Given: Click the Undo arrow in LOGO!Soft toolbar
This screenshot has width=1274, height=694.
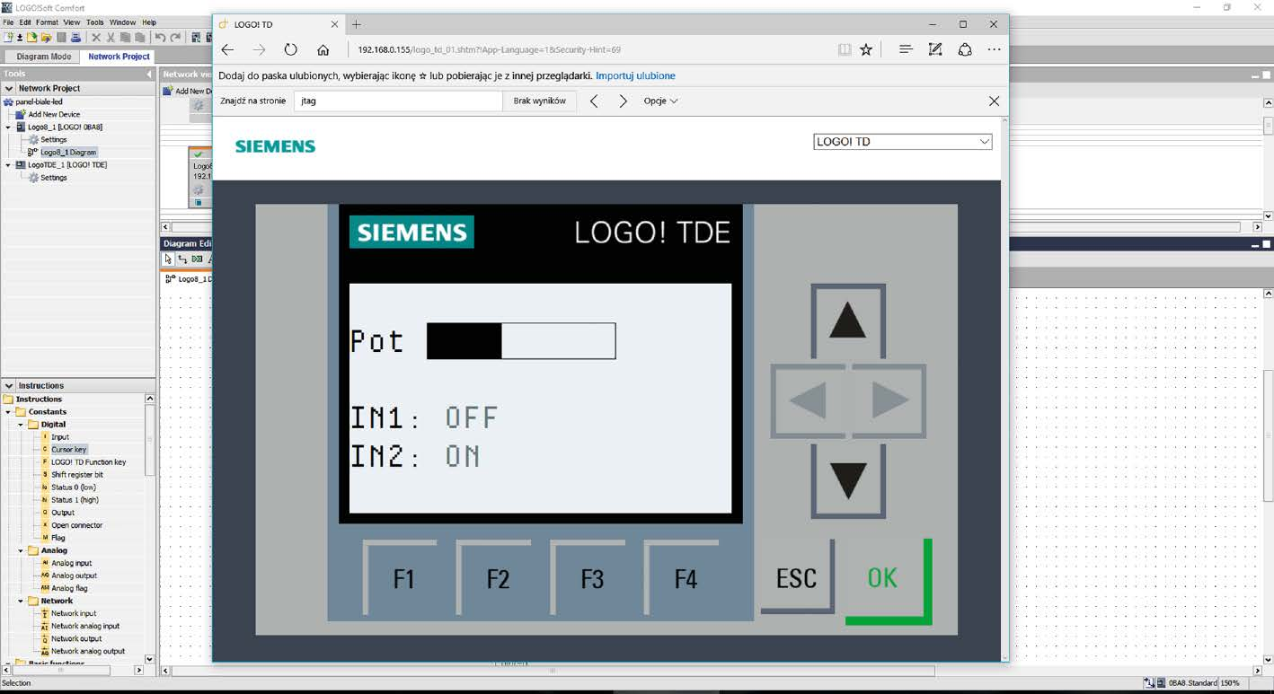Looking at the screenshot, I should [x=160, y=37].
